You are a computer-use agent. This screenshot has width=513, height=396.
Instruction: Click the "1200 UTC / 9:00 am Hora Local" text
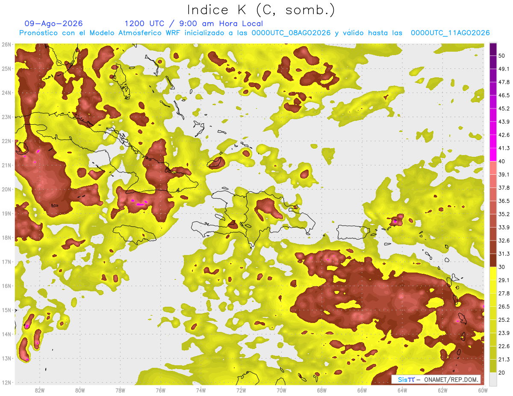[194, 23]
